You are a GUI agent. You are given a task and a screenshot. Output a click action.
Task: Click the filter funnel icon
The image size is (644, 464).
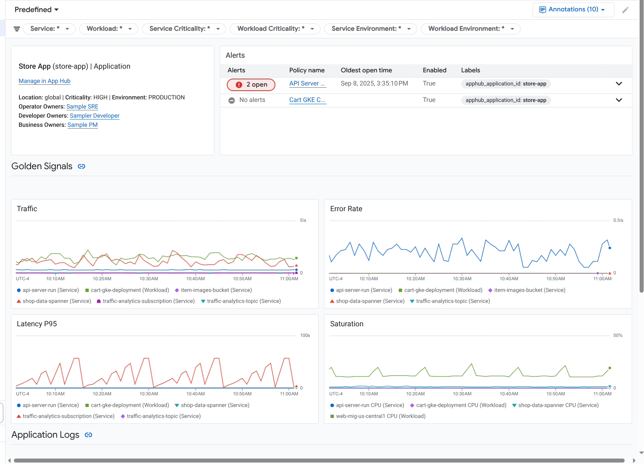click(x=16, y=28)
